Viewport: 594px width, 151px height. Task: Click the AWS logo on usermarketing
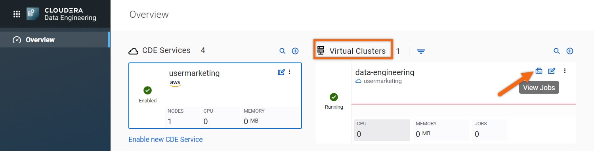tap(175, 83)
